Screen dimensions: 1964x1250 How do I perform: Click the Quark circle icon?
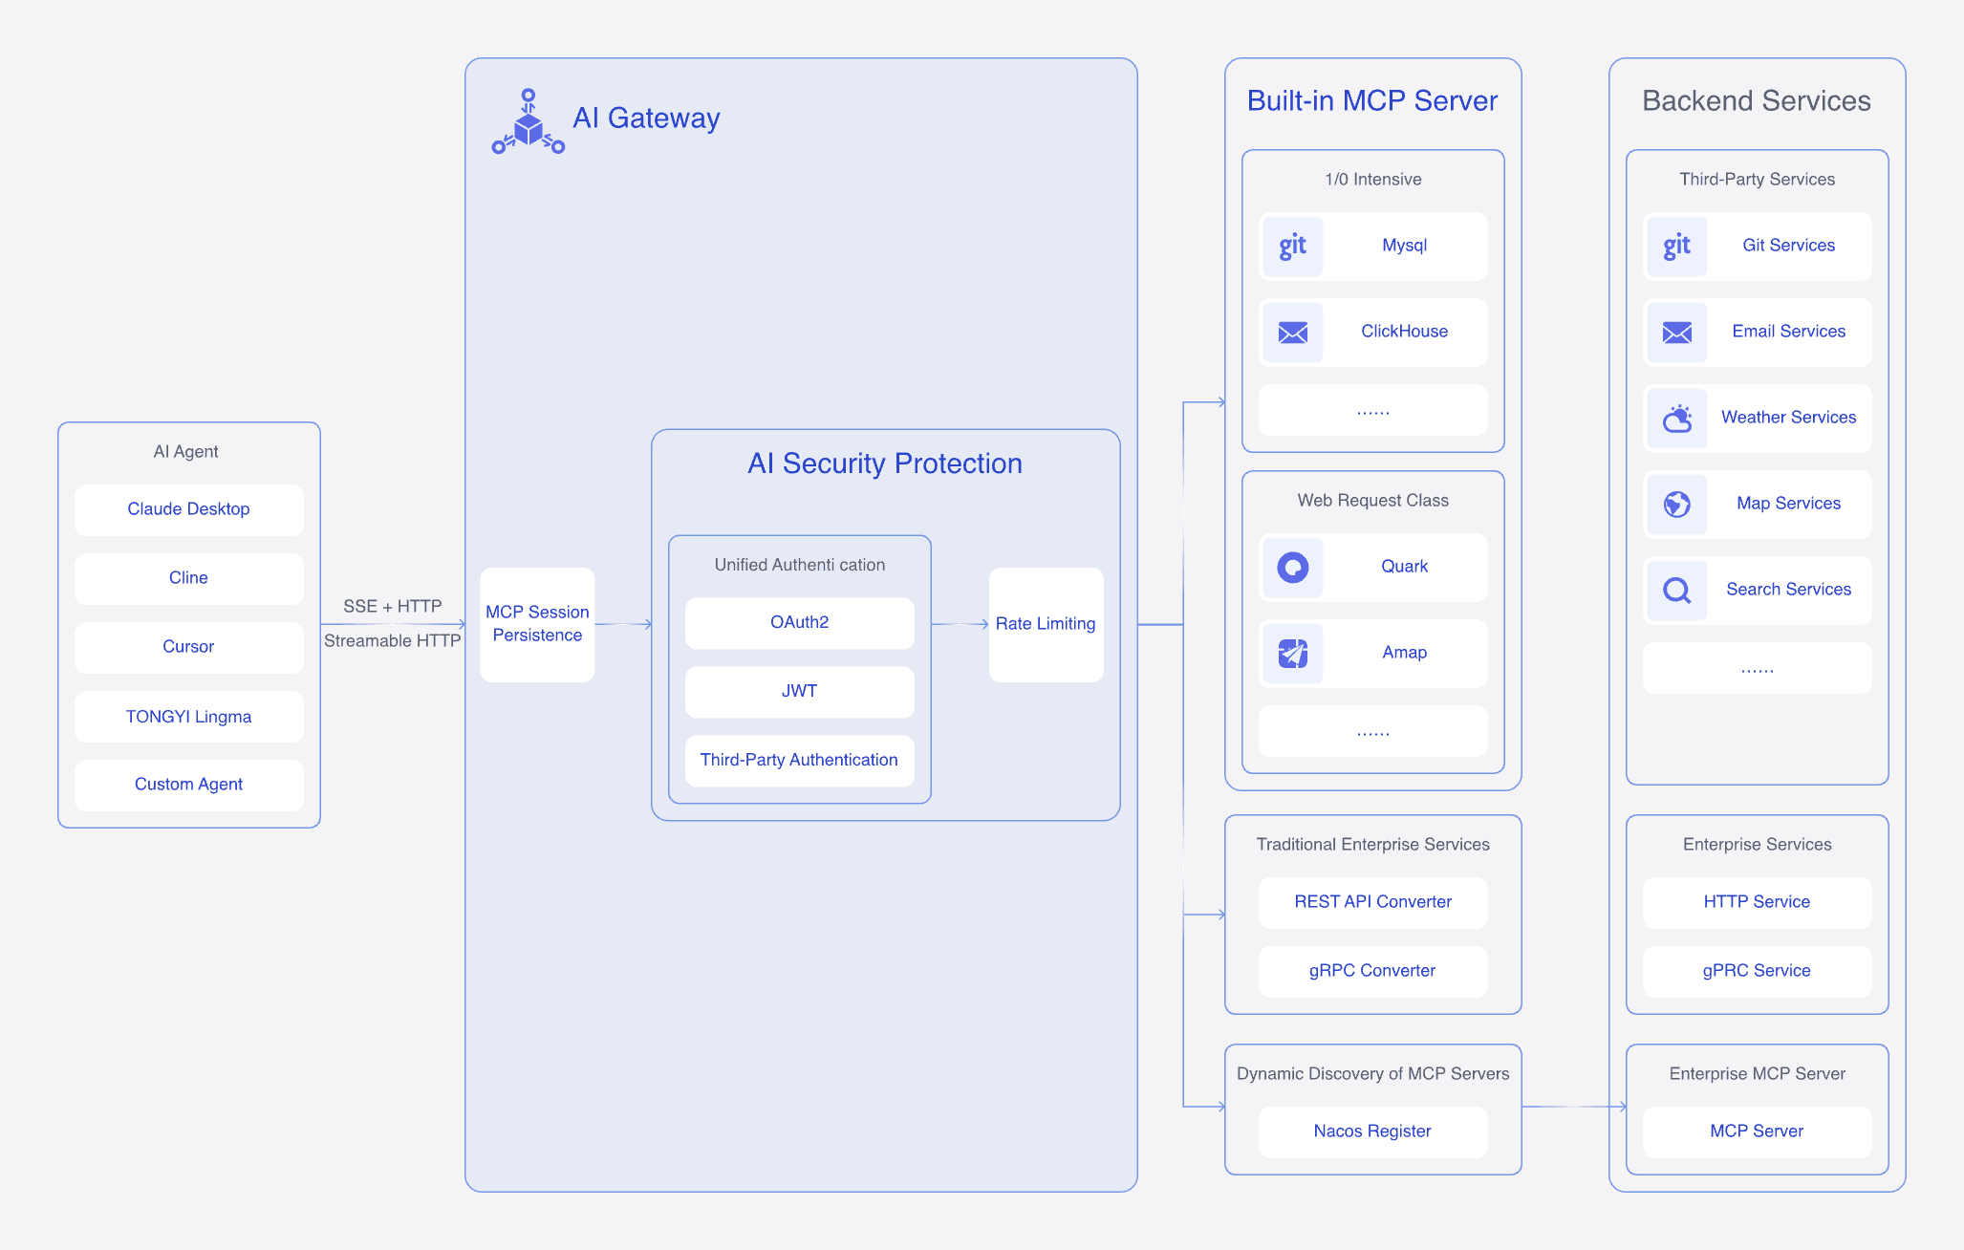pyautogui.click(x=1292, y=568)
